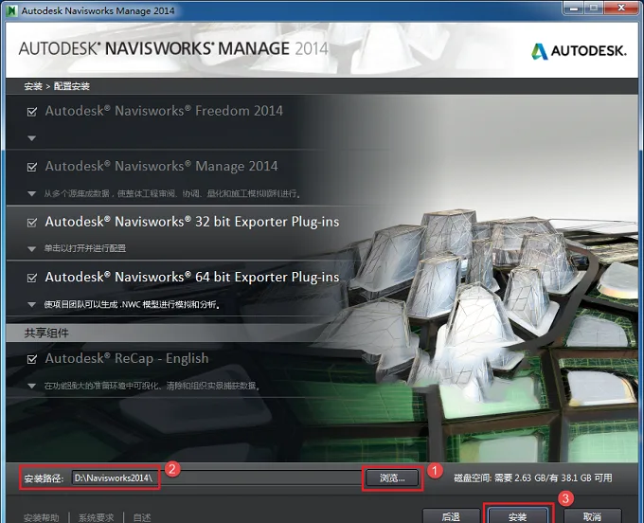Screen dimensions: 644x523
Task: Click the install path field D:\Navisworks2014\
Action: 216,478
